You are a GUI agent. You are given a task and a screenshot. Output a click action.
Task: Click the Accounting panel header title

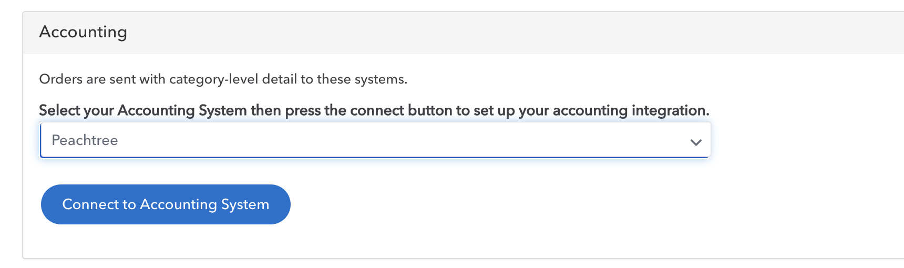[83, 32]
